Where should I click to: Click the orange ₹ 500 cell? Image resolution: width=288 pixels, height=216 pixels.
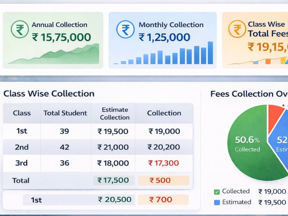pos(164,180)
